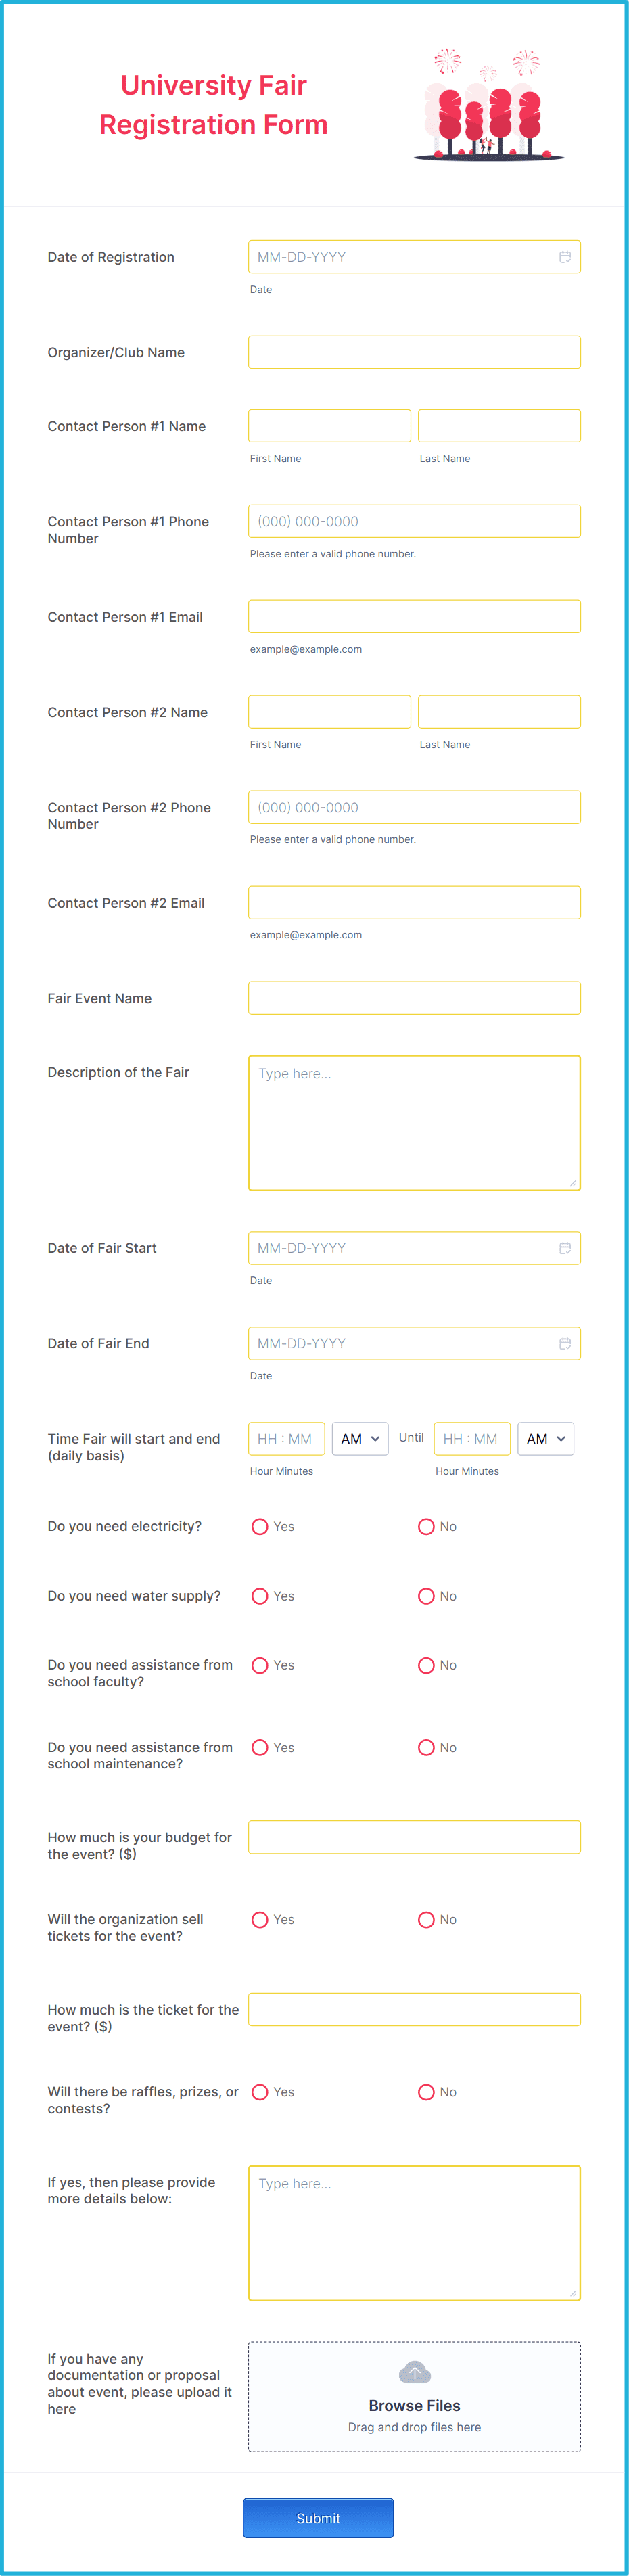Screen dimensions: 629x2576
Task: Select No for water supply
Action: coord(426,1596)
